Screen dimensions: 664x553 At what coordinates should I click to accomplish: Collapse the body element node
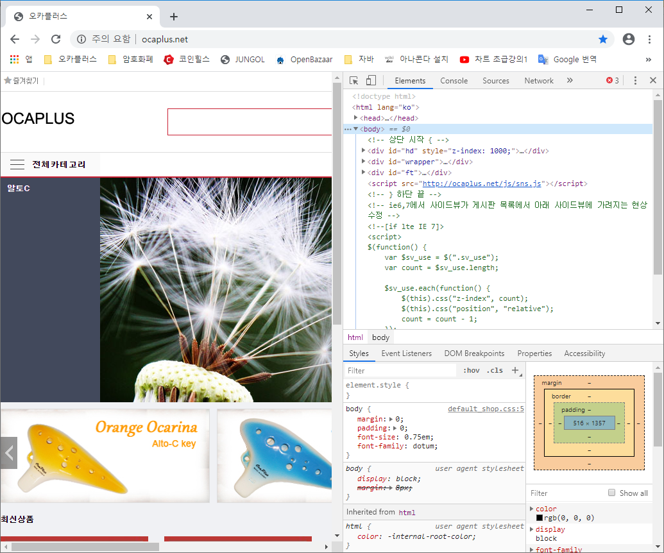(355, 129)
